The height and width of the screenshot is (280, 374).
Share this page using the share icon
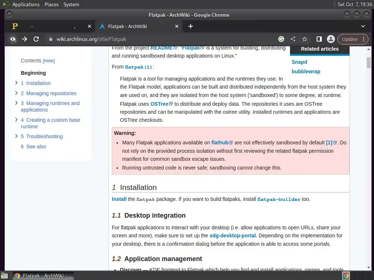[x=293, y=39]
